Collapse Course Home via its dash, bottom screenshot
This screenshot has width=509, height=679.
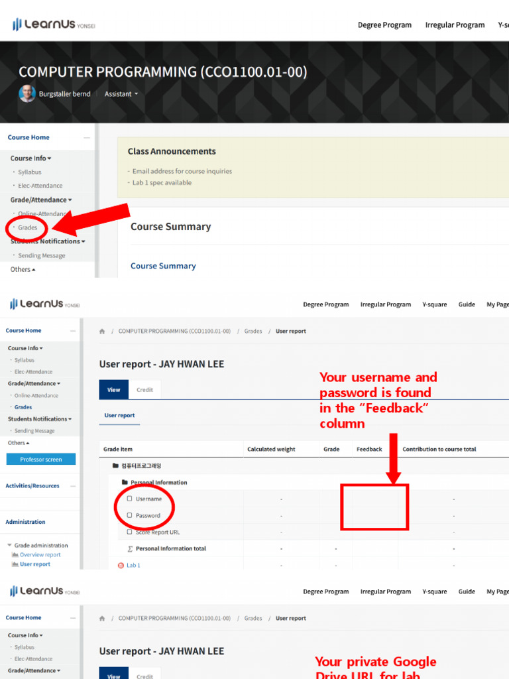(73, 617)
